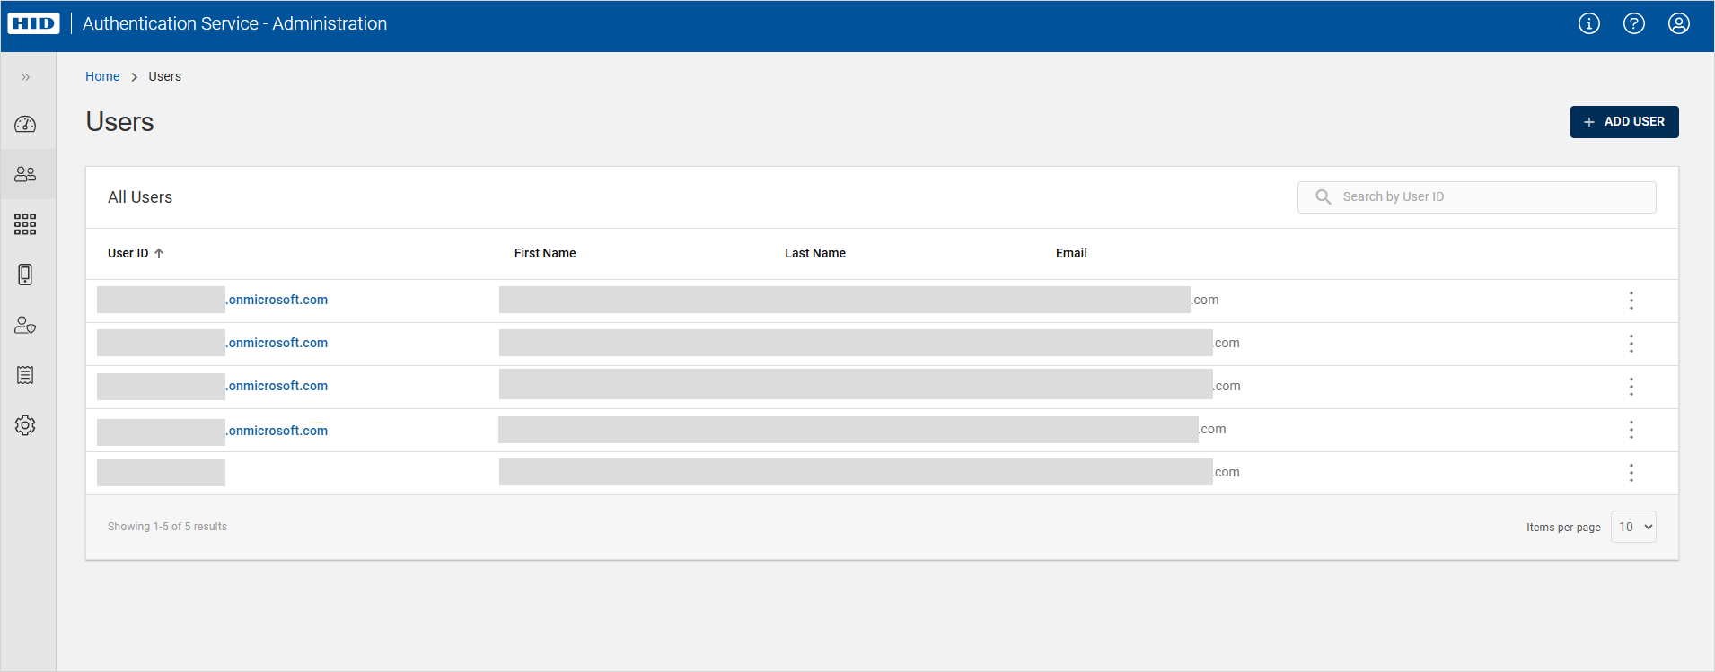Open the help question mark icon
The width and height of the screenshot is (1715, 672).
(x=1634, y=23)
